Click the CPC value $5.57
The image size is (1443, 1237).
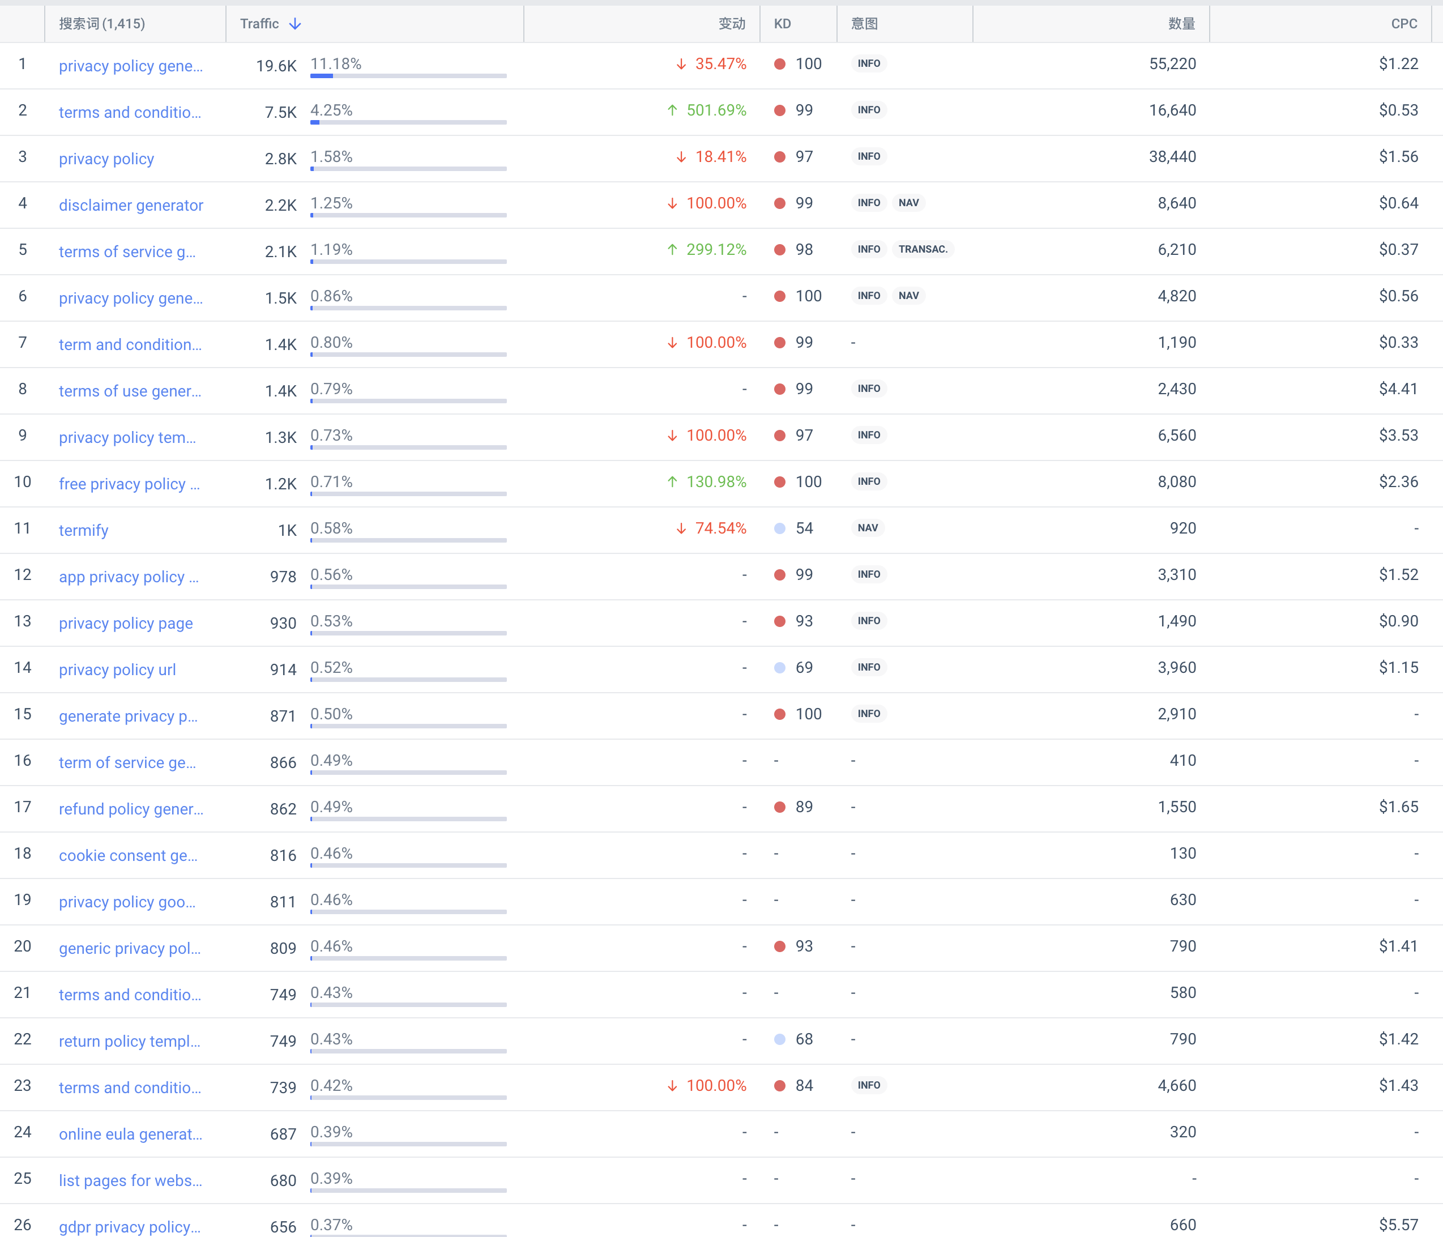(x=1398, y=1225)
